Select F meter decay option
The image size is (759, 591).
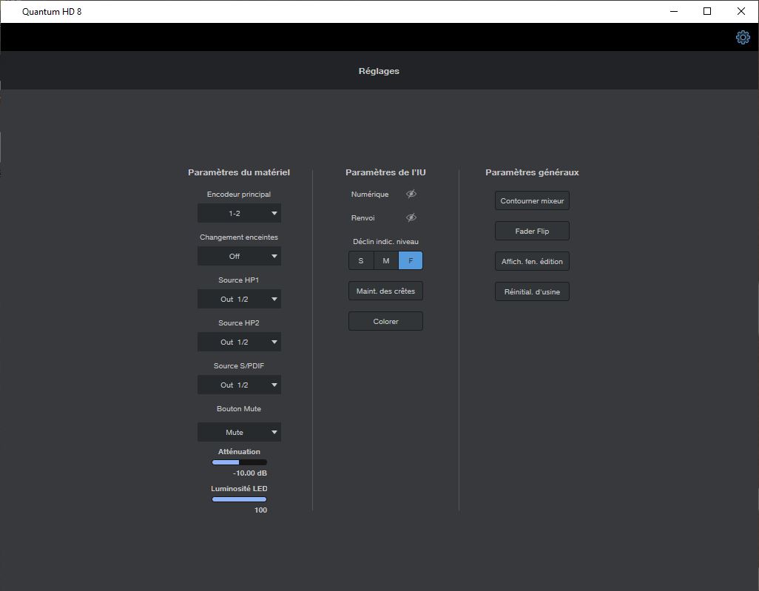tap(411, 260)
